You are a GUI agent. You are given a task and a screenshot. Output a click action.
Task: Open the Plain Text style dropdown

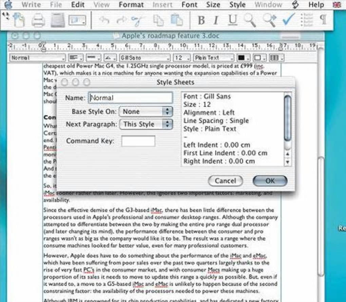213,58
